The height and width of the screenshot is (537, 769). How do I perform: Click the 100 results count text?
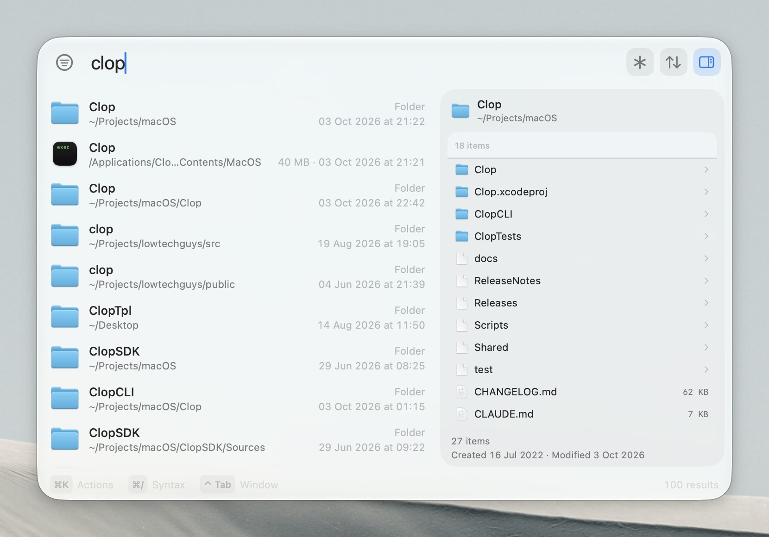point(691,485)
